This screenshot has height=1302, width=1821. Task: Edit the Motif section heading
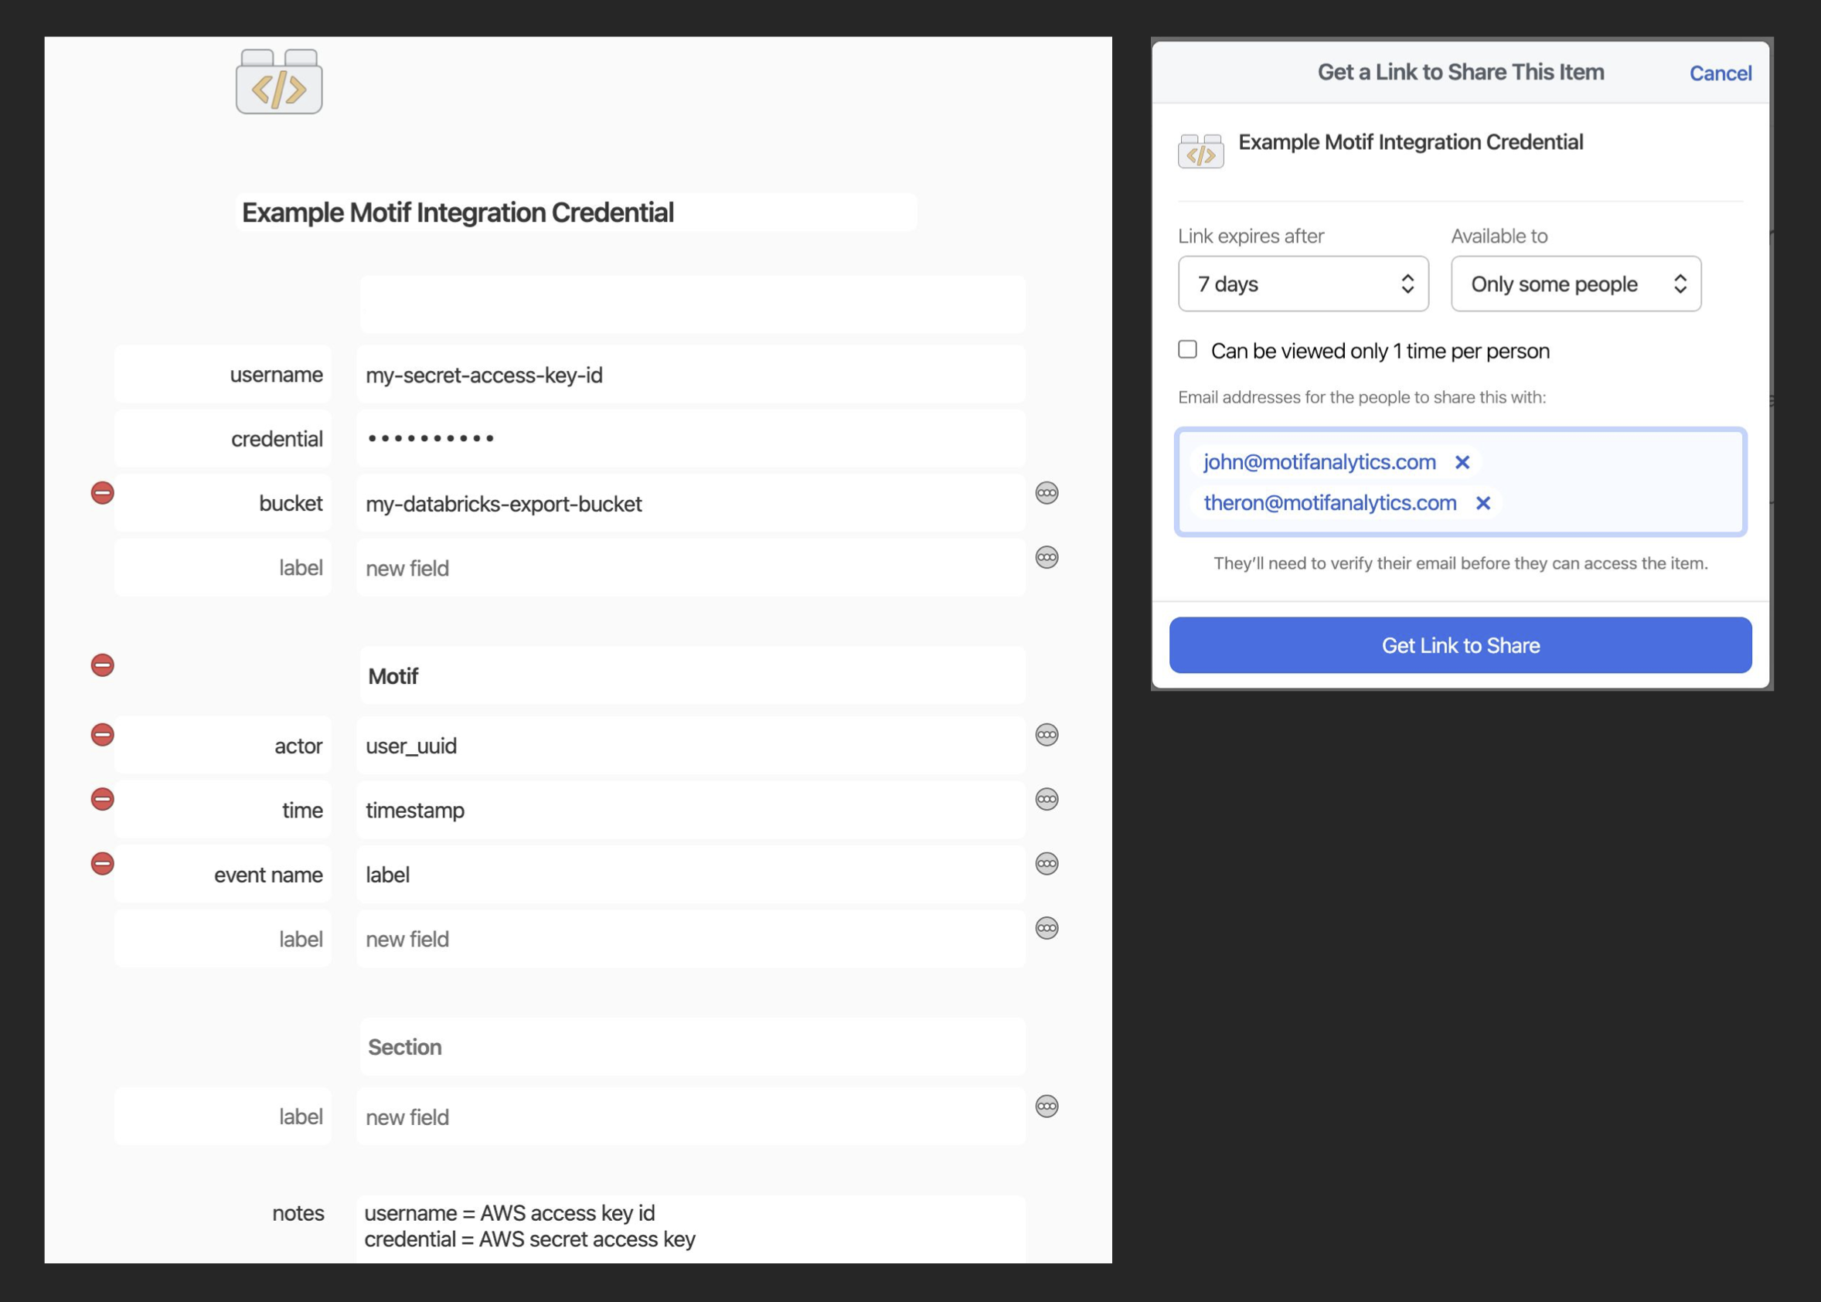click(692, 676)
